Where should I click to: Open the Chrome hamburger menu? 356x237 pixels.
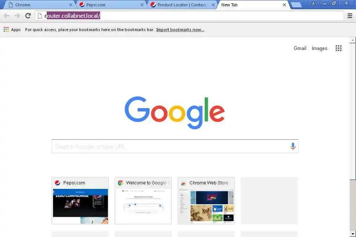tap(350, 16)
